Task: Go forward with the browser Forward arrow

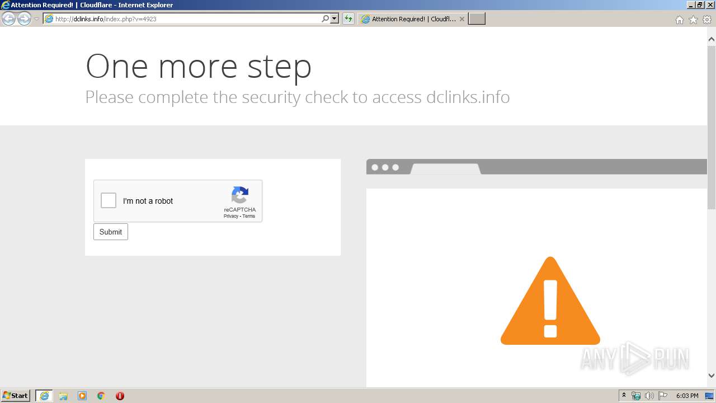Action: [24, 19]
